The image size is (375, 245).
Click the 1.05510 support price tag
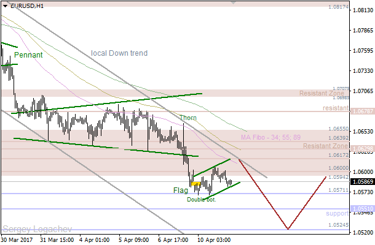point(361,209)
